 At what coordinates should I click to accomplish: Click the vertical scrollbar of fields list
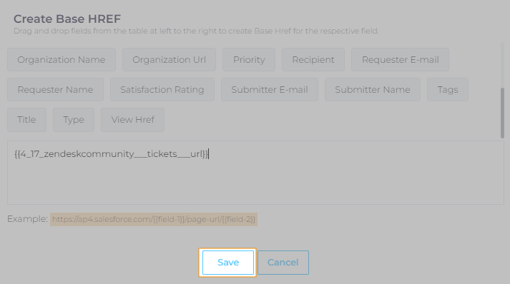(x=502, y=113)
